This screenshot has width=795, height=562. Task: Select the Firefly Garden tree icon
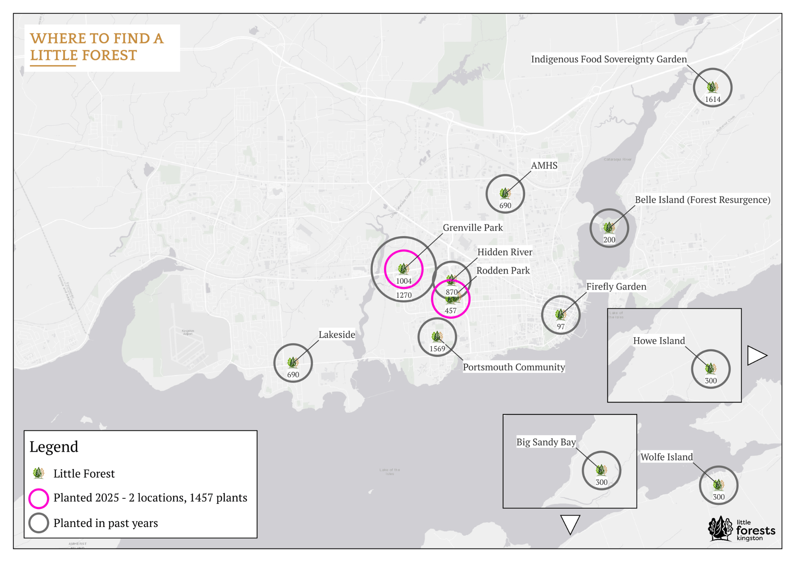coord(560,314)
